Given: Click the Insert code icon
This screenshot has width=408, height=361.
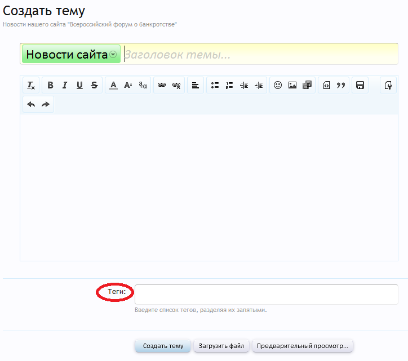Looking at the screenshot, I should coord(326,85).
